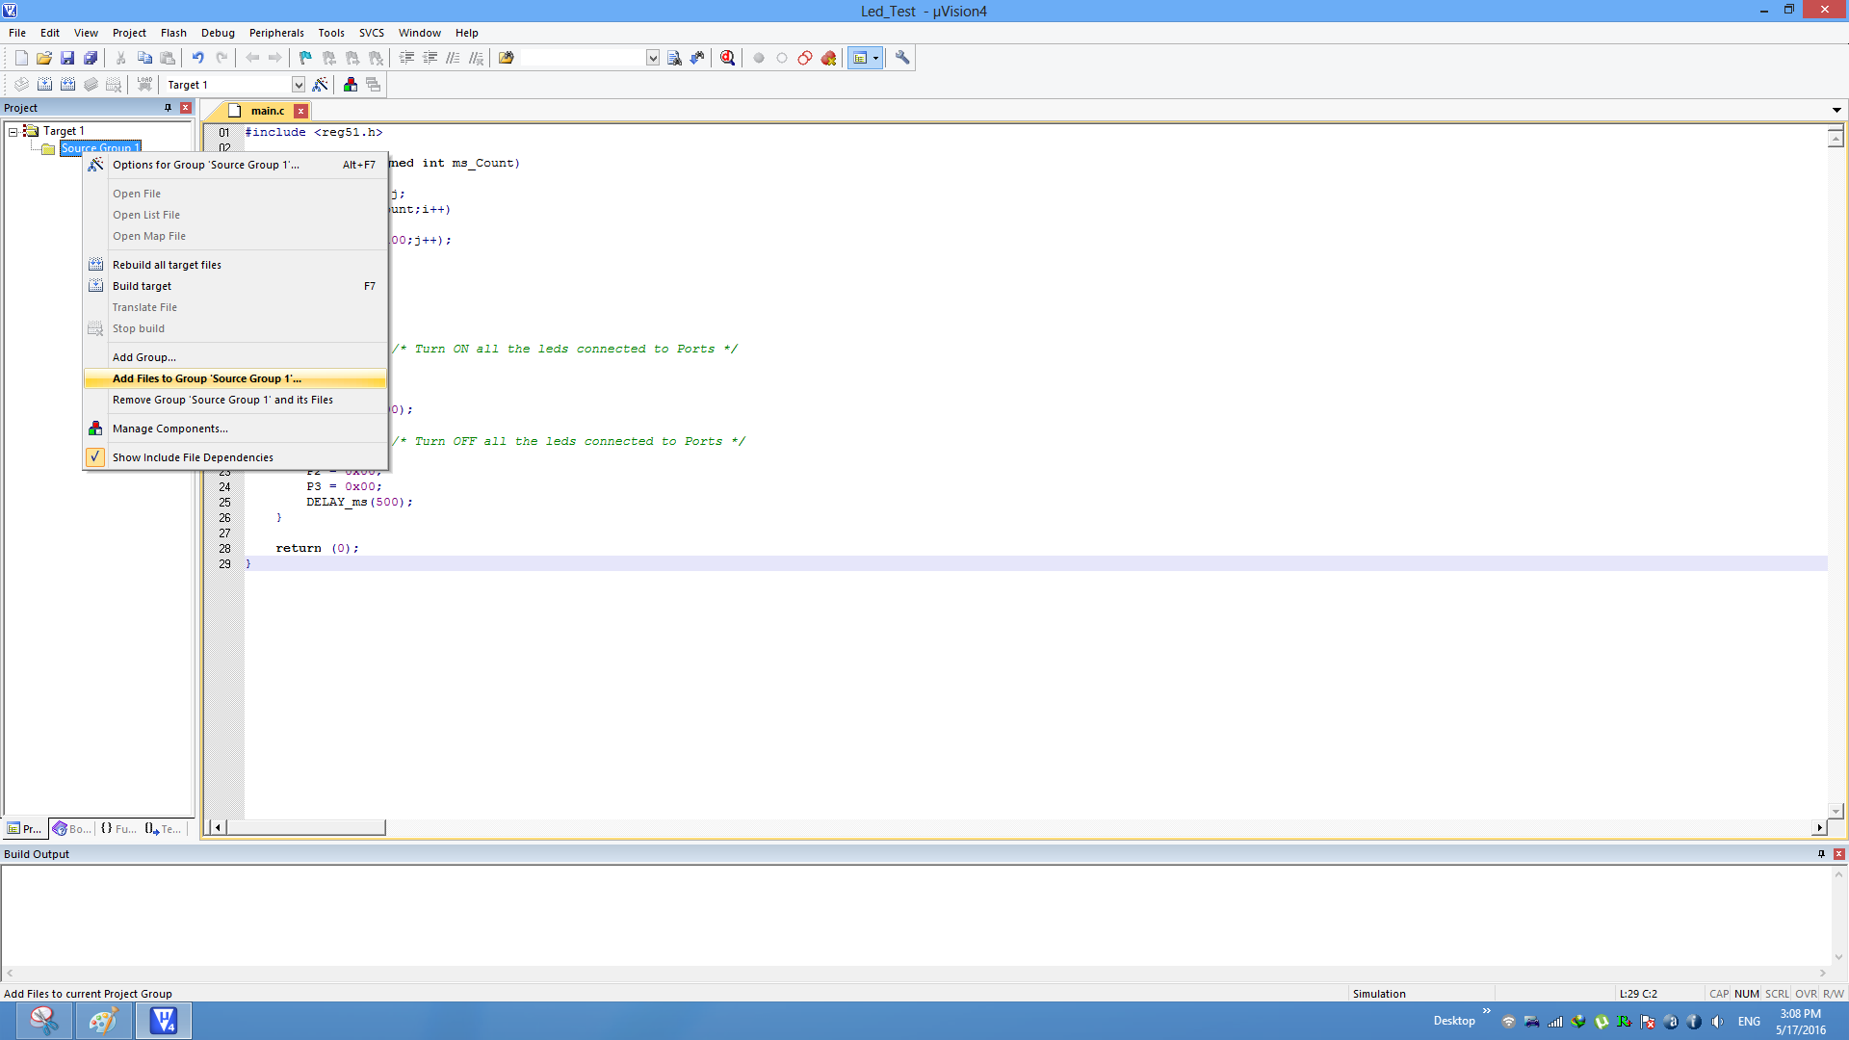Collapse the Target 1 tree node
Image resolution: width=1849 pixels, height=1040 pixels.
(x=13, y=131)
